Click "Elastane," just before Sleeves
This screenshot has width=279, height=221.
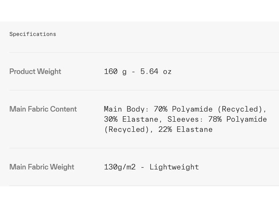(142, 119)
